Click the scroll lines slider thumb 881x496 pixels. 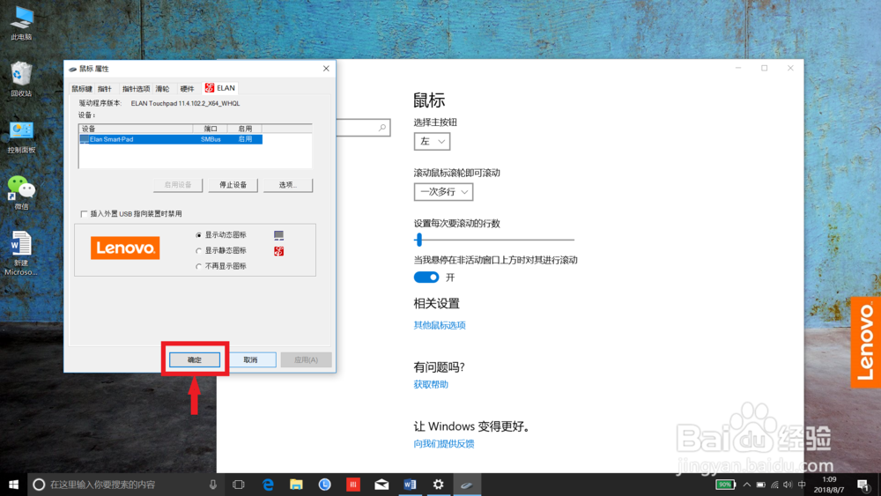coord(418,240)
